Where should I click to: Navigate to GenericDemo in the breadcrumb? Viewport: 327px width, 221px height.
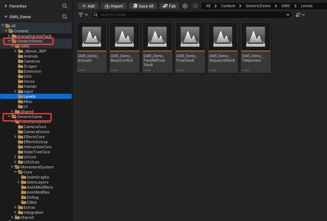click(x=258, y=6)
